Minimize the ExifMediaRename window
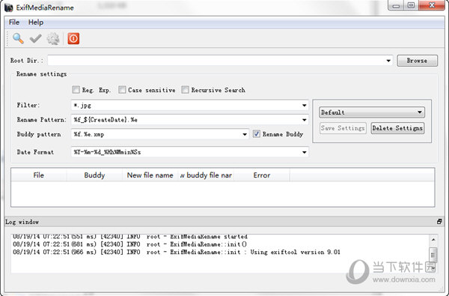 (397, 6)
